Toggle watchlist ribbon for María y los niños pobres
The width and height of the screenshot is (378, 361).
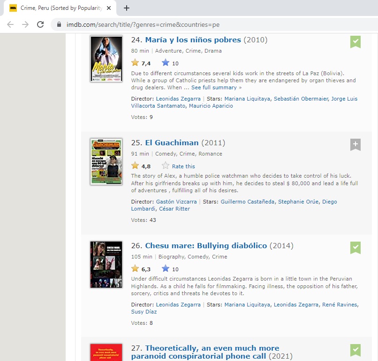355,42
